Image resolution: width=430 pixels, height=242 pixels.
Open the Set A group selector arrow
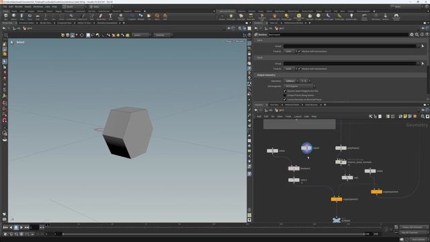pyautogui.click(x=423, y=46)
